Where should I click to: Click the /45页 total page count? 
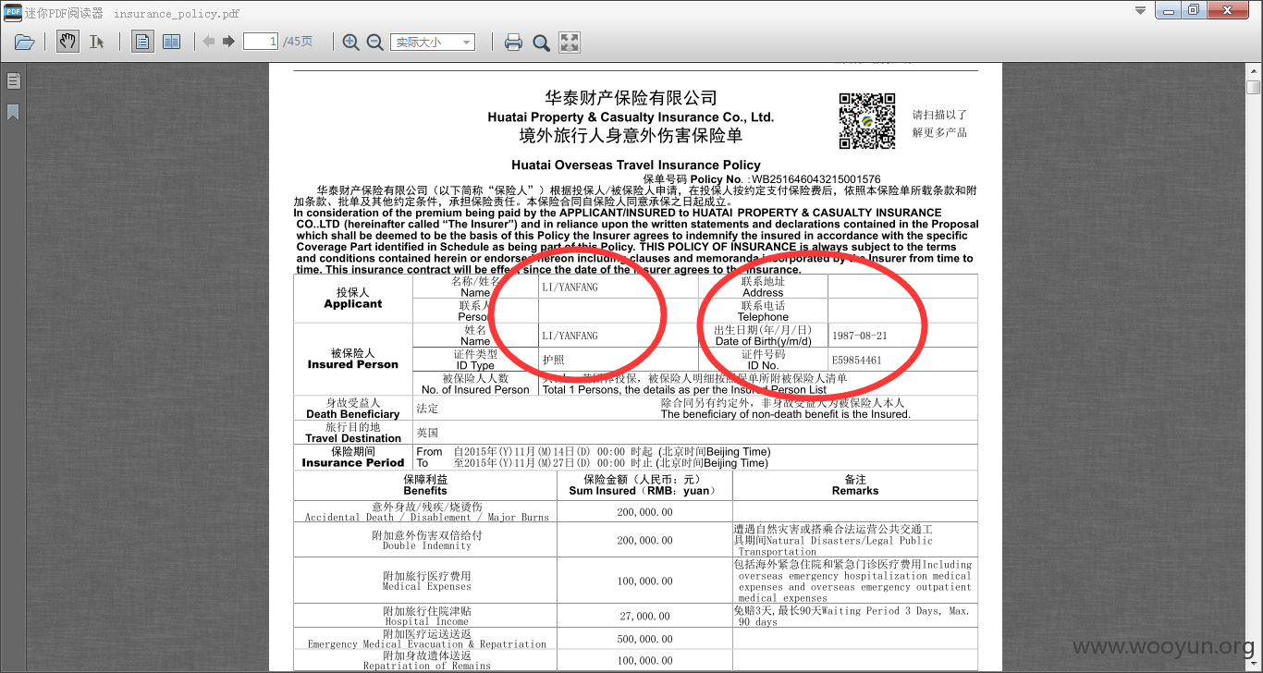coord(298,42)
